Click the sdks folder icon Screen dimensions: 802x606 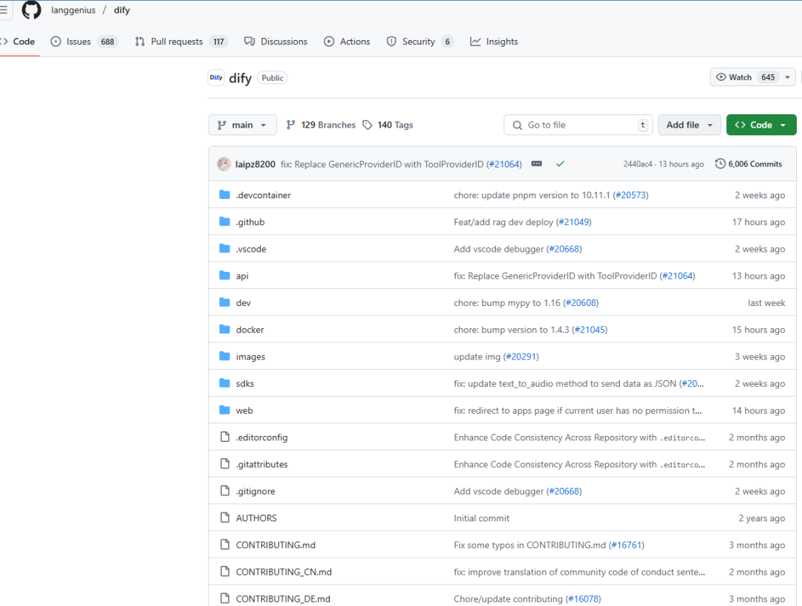224,383
